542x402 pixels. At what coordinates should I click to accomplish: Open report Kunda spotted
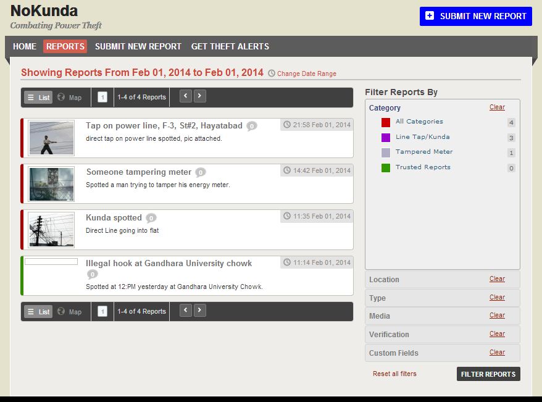tap(114, 218)
